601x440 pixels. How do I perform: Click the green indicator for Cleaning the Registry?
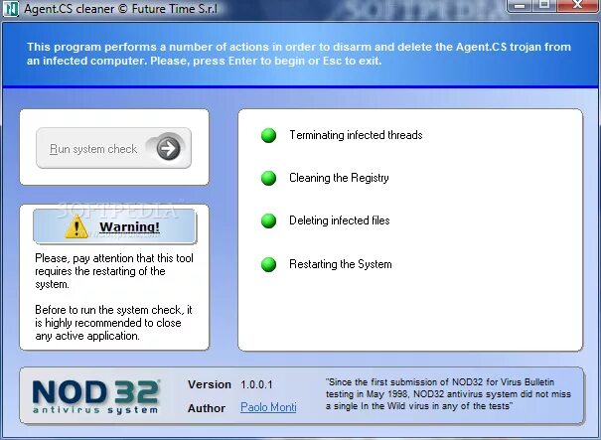[268, 178]
